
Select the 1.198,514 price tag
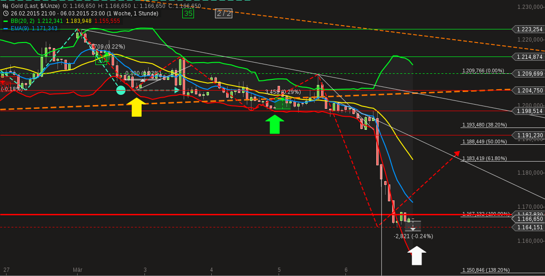point(528,111)
